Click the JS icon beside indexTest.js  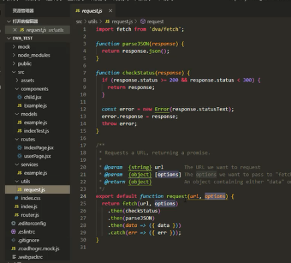(x=19, y=131)
